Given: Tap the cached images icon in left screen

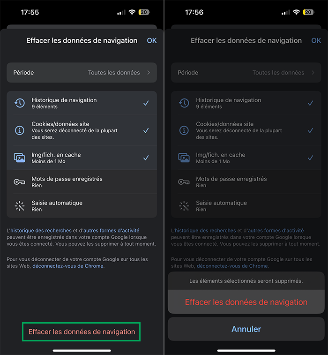Looking at the screenshot, I should pyautogui.click(x=20, y=158).
